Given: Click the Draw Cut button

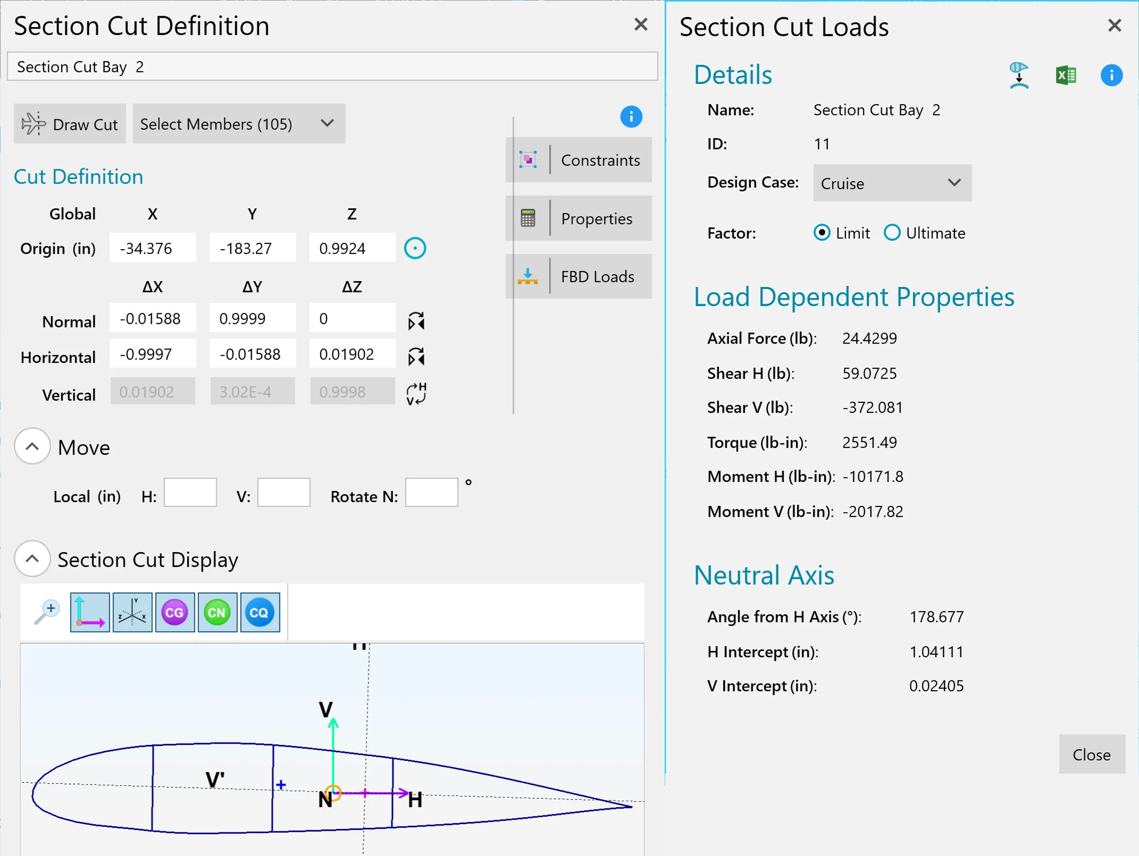Looking at the screenshot, I should point(69,124).
